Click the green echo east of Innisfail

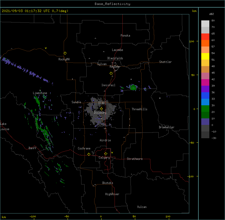pos(133,87)
